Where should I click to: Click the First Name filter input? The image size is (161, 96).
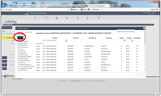tap(92, 40)
